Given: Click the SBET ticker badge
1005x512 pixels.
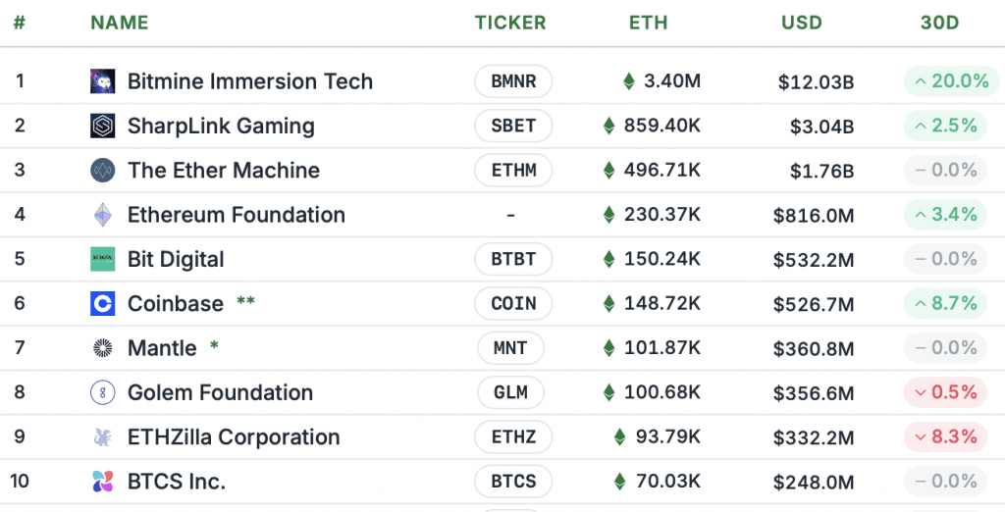Looking at the screenshot, I should coord(513,126).
